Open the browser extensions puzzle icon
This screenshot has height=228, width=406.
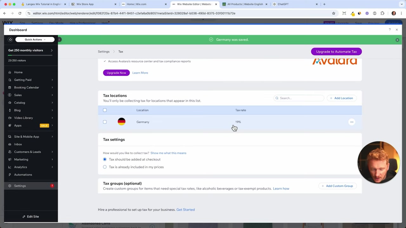[x=382, y=13]
